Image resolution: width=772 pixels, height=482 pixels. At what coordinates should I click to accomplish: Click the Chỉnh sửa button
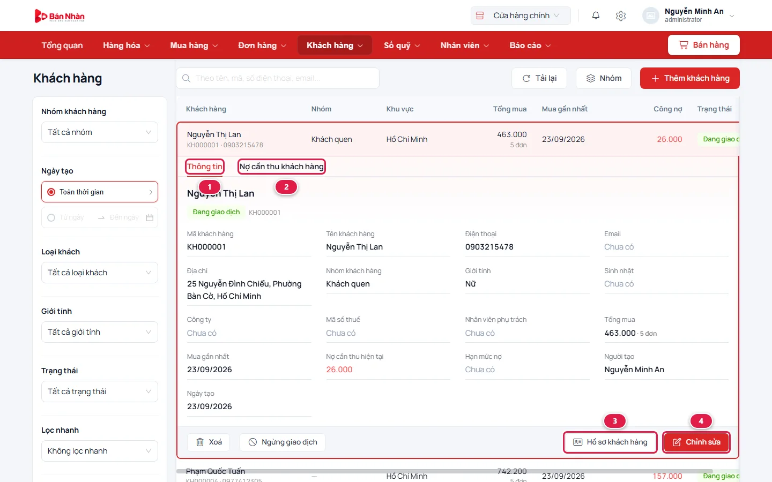click(696, 442)
